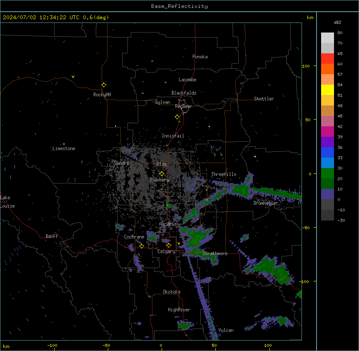Click the HighRiver label
Image resolution: width=359 pixels, height=351 pixels.
pos(179,310)
